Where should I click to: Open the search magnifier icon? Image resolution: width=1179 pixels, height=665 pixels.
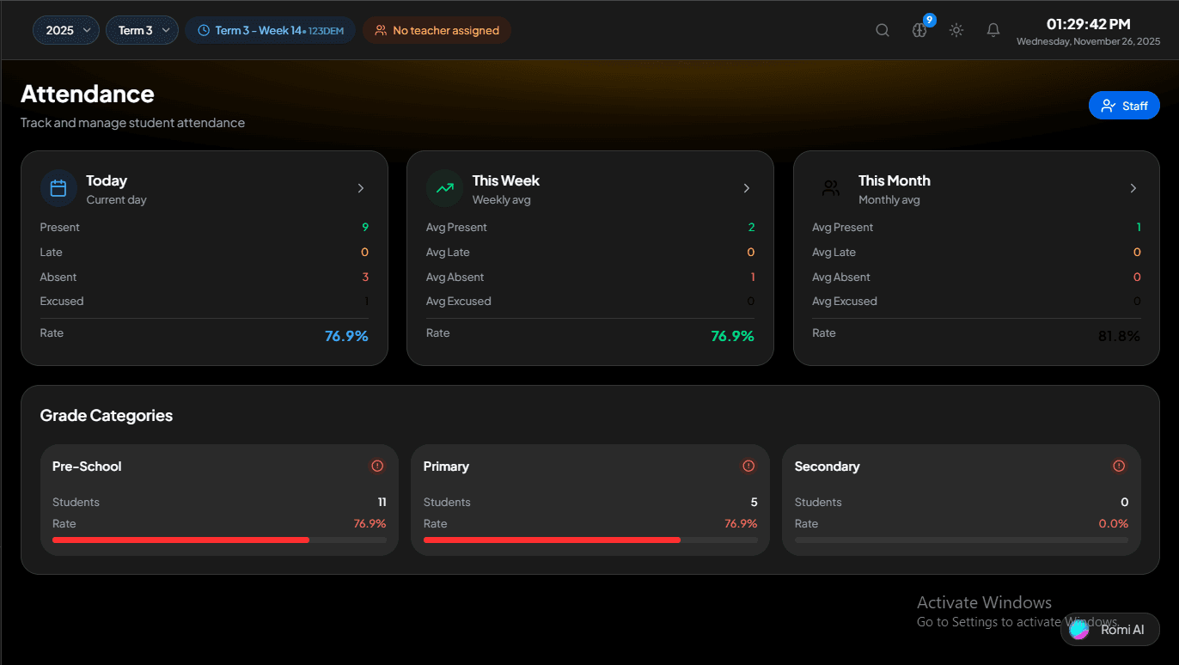(x=882, y=29)
